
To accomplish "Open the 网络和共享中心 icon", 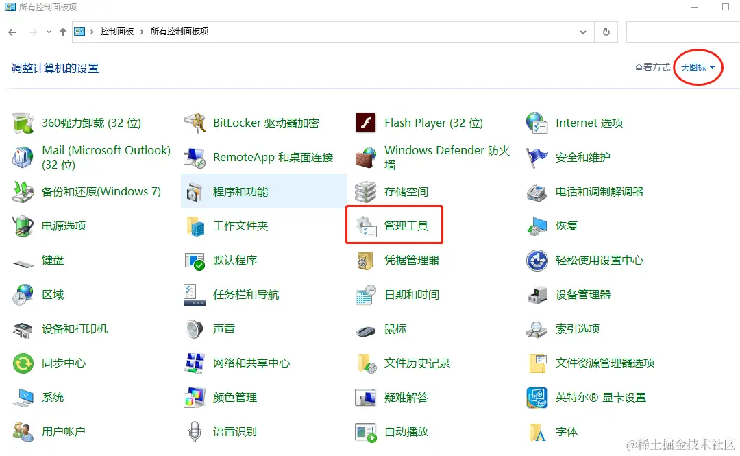I will point(195,363).
